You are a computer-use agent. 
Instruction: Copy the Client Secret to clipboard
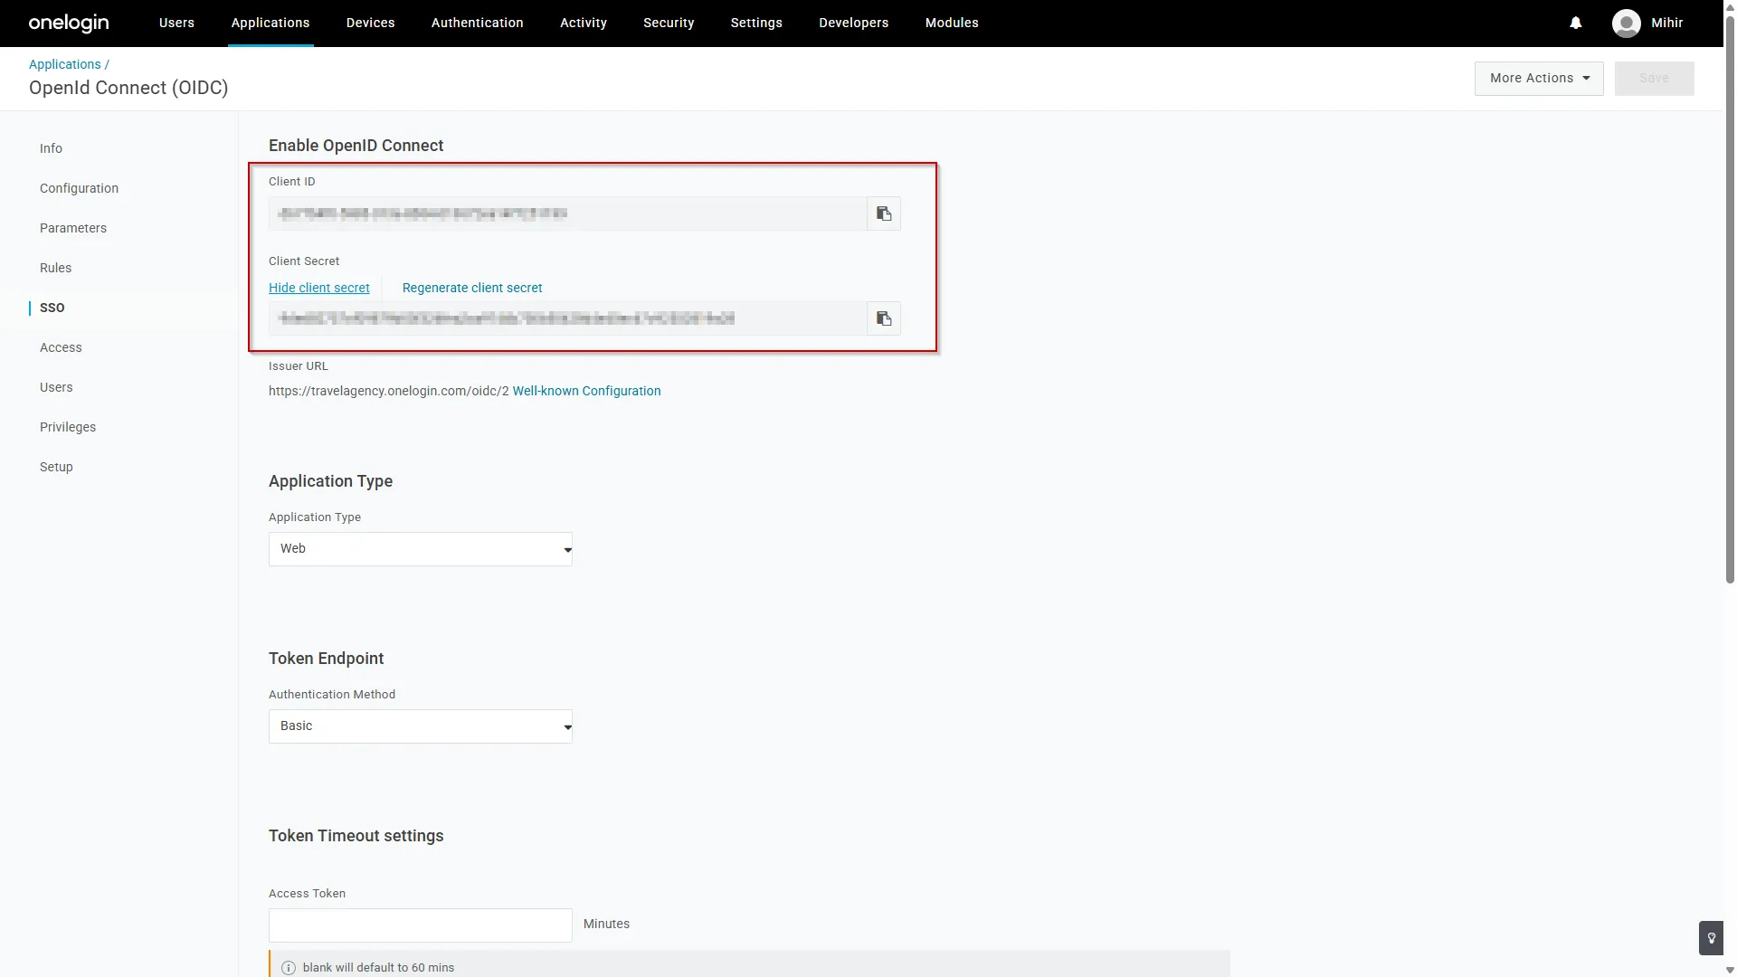coord(884,318)
